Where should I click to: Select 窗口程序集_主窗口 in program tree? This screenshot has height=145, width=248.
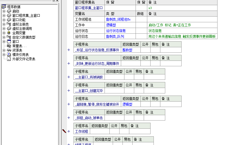pyautogui.click(x=26, y=15)
